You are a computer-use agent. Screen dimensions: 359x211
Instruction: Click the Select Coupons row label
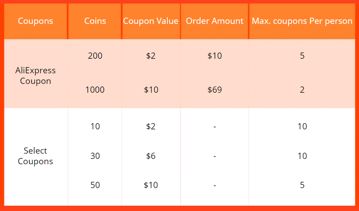pyautogui.click(x=35, y=156)
